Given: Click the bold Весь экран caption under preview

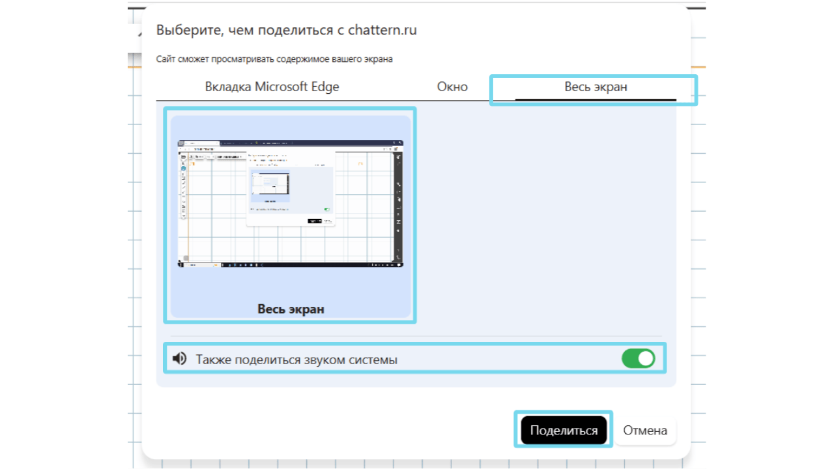Looking at the screenshot, I should [291, 309].
